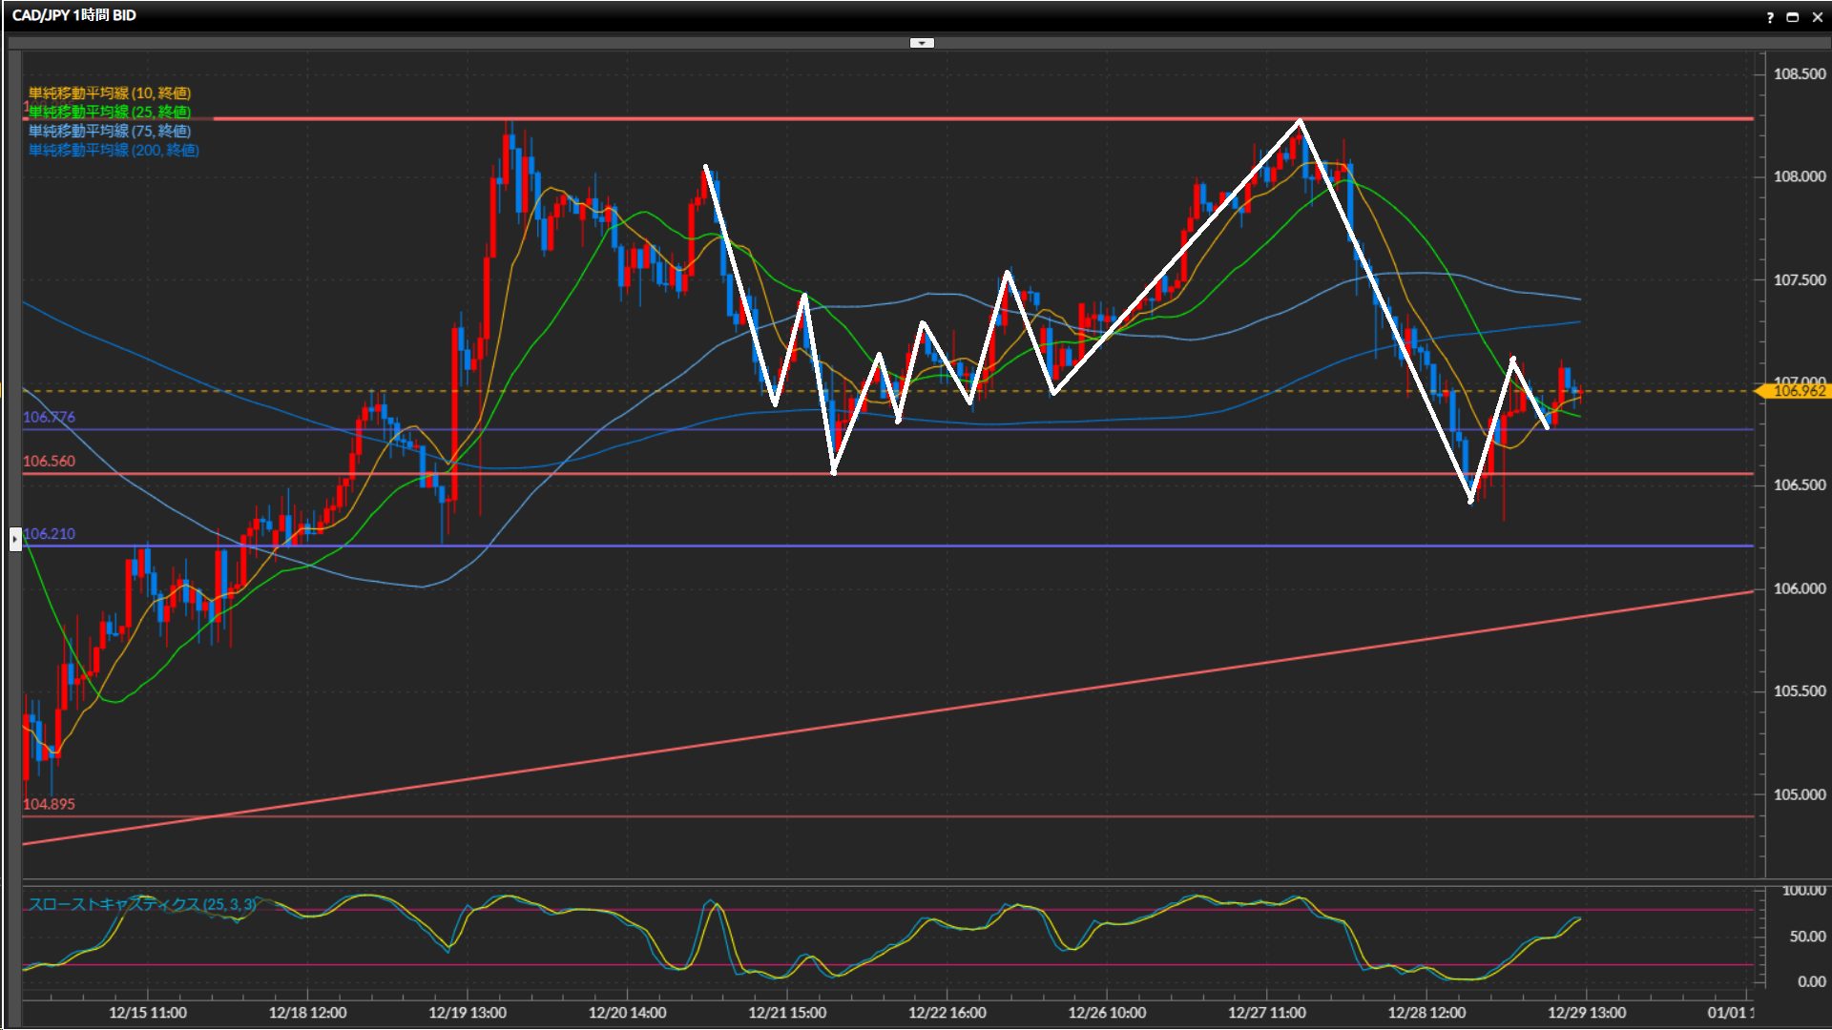This screenshot has height=1030, width=1832.
Task: Expand the top toolbar dropdown arrow
Action: click(x=922, y=43)
